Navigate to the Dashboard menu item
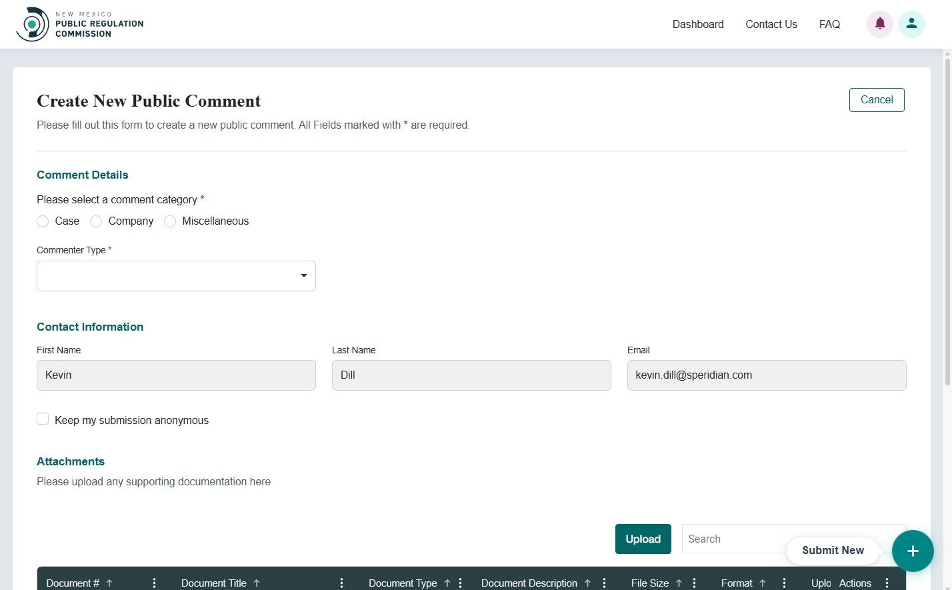The height and width of the screenshot is (590, 952). coord(697,24)
